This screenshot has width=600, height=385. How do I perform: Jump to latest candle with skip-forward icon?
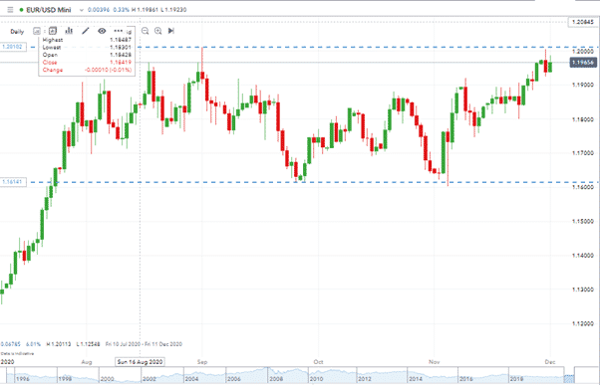pyautogui.click(x=171, y=31)
